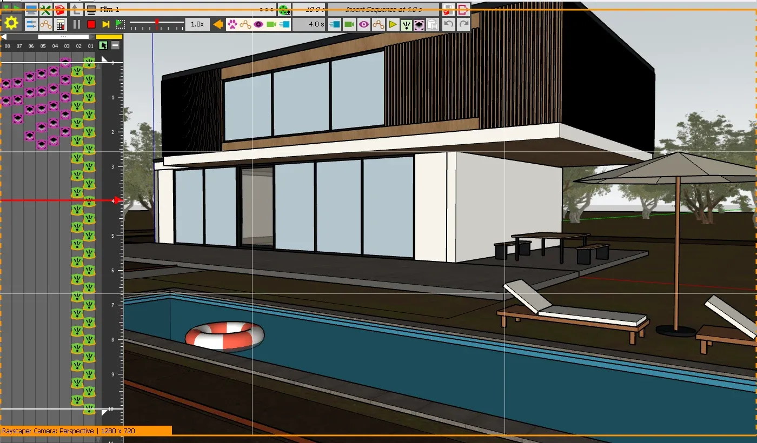The height and width of the screenshot is (443, 757).
Task: Open settings with the yellow gear icon
Action: pos(11,23)
